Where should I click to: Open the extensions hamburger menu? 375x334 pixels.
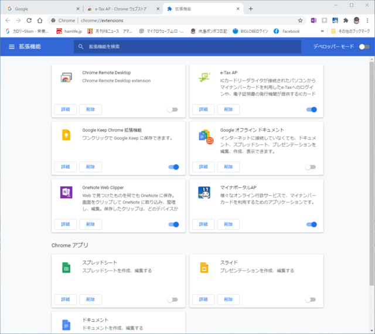[x=12, y=47]
